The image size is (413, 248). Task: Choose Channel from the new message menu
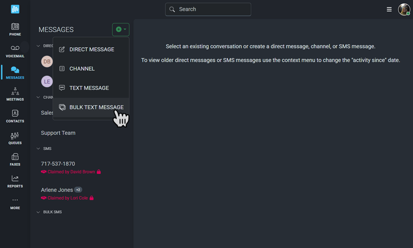[x=91, y=69]
